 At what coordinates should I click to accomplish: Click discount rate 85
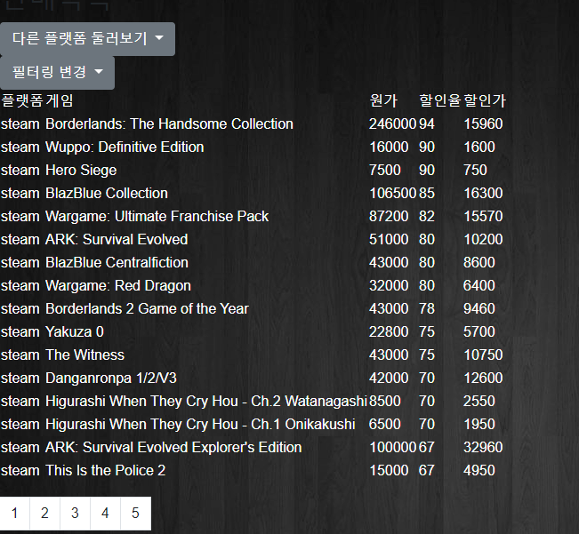click(427, 193)
